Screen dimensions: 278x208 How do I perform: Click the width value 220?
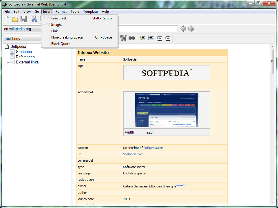(149, 132)
